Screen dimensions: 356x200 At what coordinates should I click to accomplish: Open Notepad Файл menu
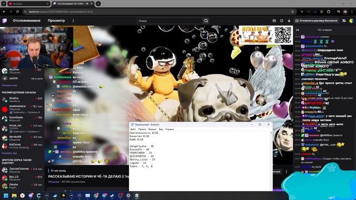click(133, 129)
